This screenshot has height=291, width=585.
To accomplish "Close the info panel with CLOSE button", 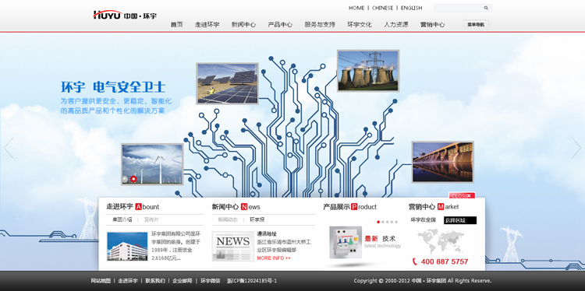I will [x=462, y=195].
